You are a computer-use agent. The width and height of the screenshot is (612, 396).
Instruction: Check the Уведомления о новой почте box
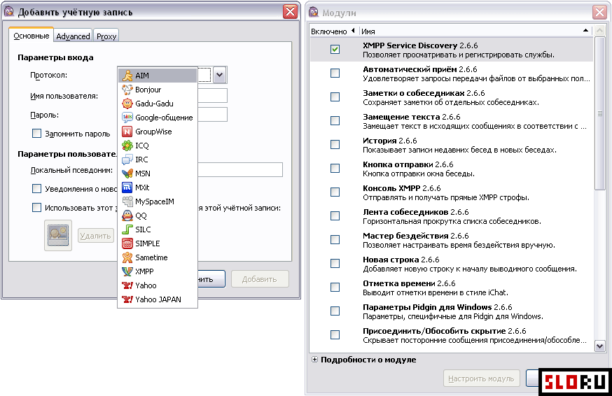(36, 189)
